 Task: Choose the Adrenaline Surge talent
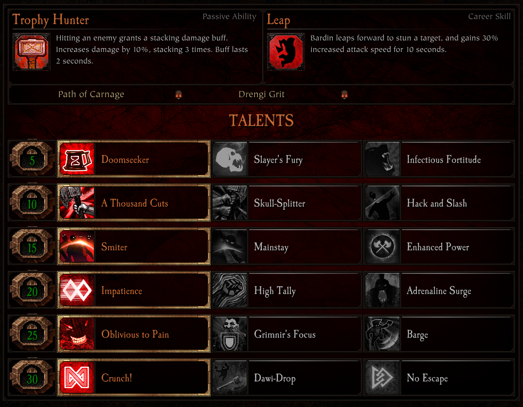pos(439,290)
